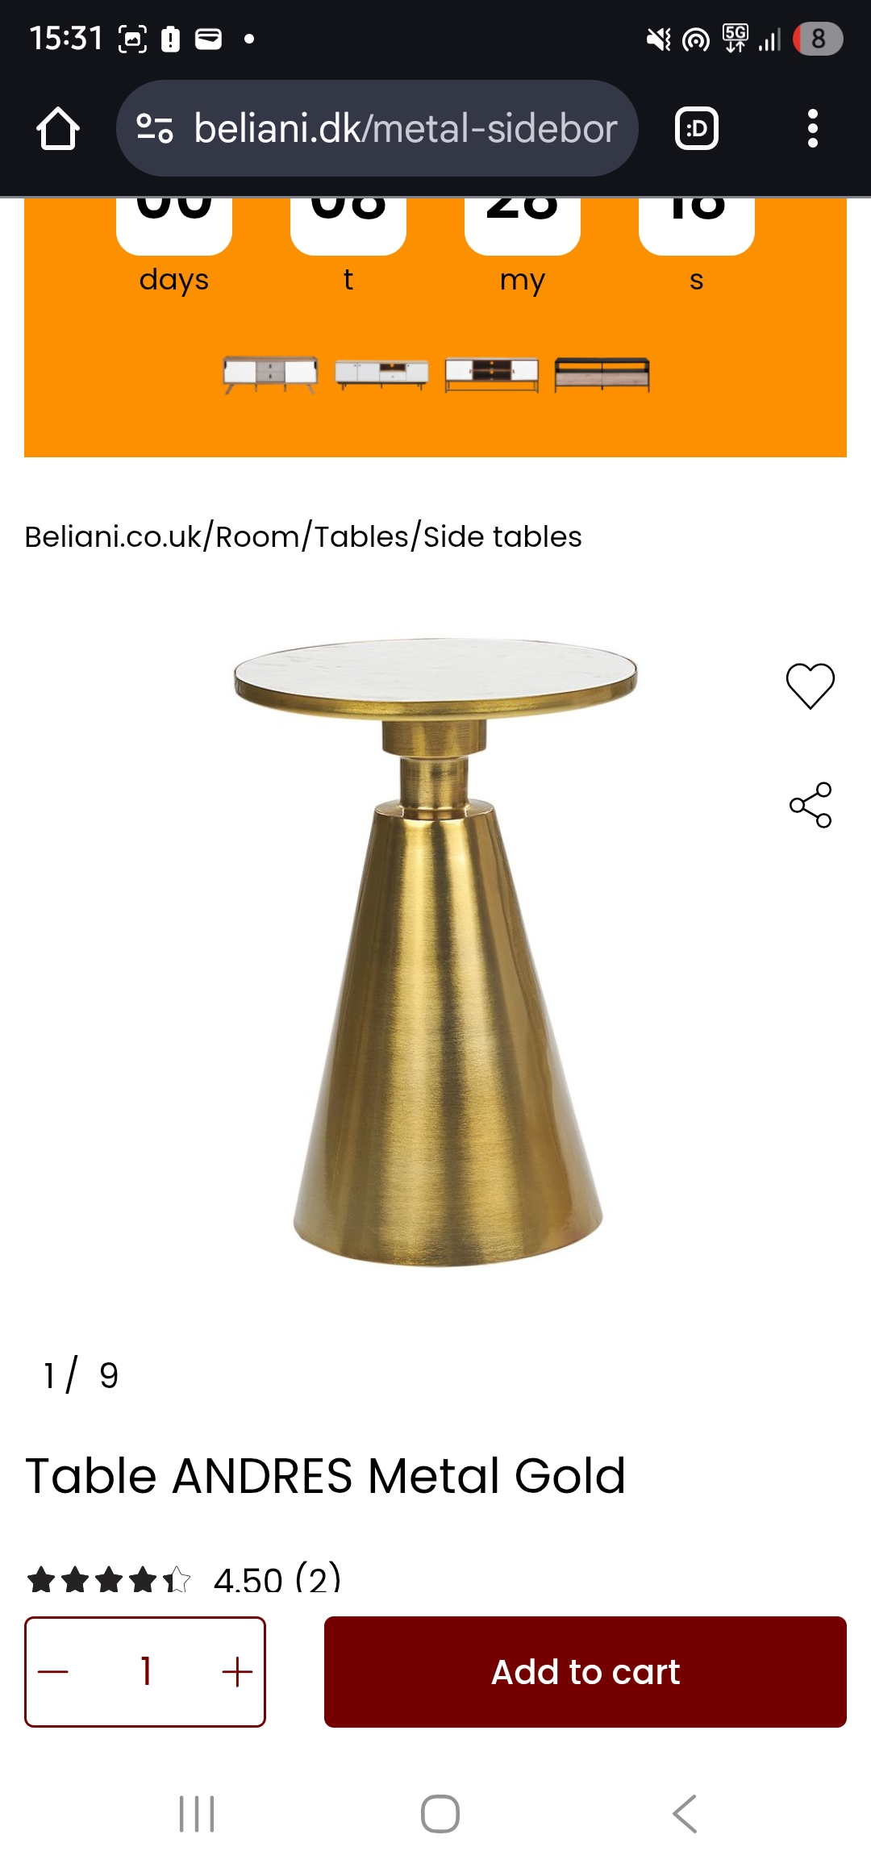Tap the browser home icon
The height and width of the screenshot is (1868, 871).
[x=58, y=128]
